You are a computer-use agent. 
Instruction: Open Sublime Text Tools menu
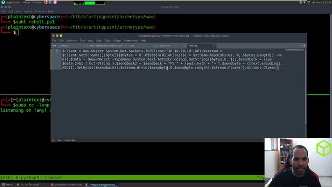click(107, 41)
